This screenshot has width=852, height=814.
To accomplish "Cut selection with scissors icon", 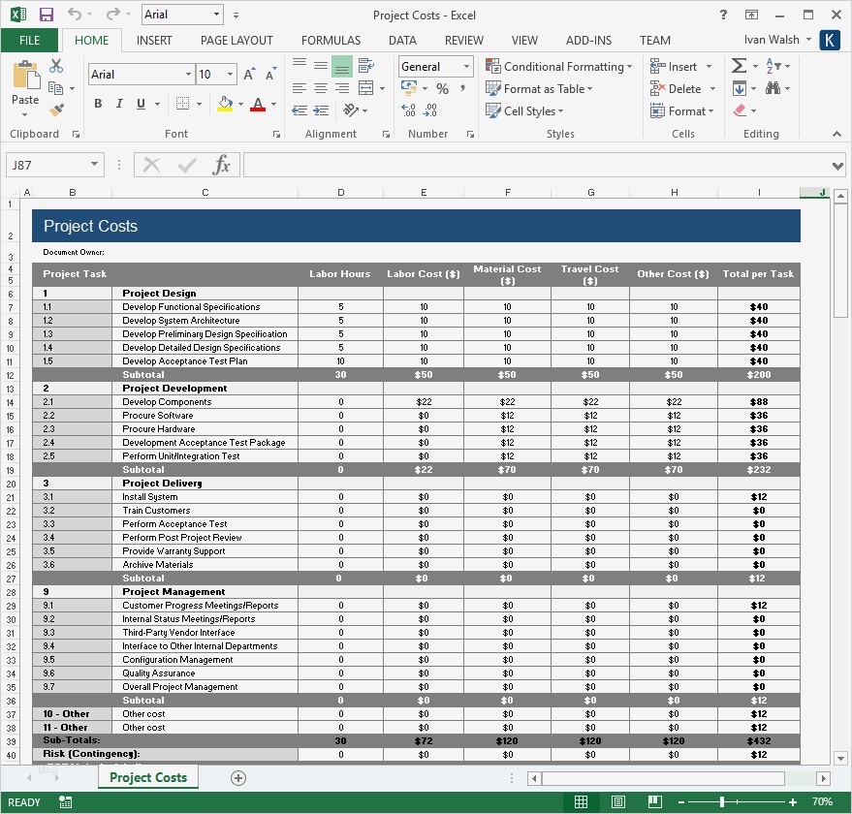I will click(x=56, y=66).
